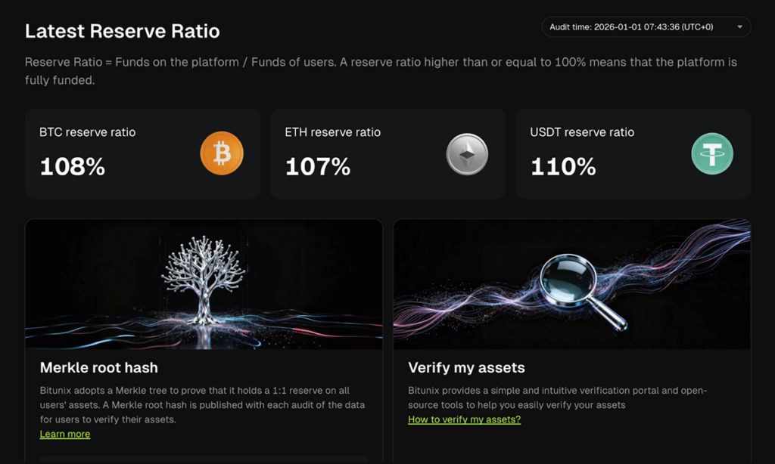Click the 107% ETH ratio value
Viewport: 775px width, 464px height.
318,166
